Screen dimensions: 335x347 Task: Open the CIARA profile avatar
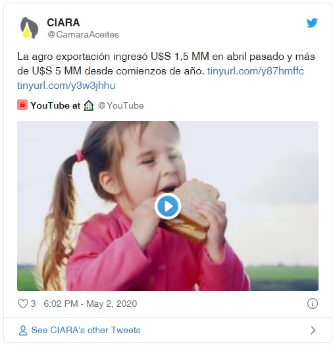(29, 28)
